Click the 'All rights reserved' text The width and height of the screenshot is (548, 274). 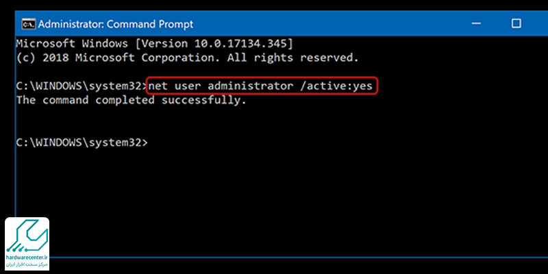tap(293, 58)
